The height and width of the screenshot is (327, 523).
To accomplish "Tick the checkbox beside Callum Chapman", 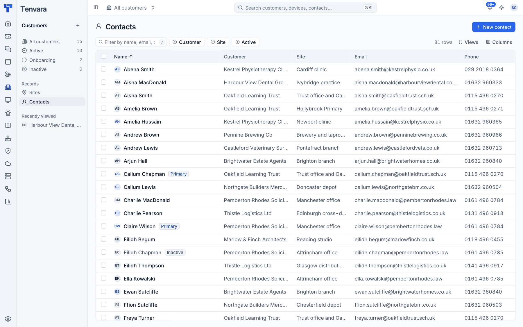I will [x=103, y=174].
